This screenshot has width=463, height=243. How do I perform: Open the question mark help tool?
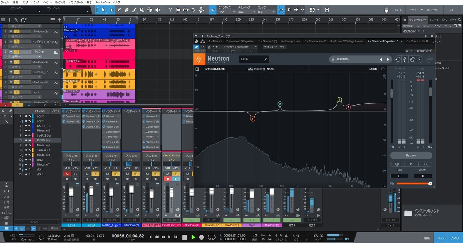click(170, 10)
